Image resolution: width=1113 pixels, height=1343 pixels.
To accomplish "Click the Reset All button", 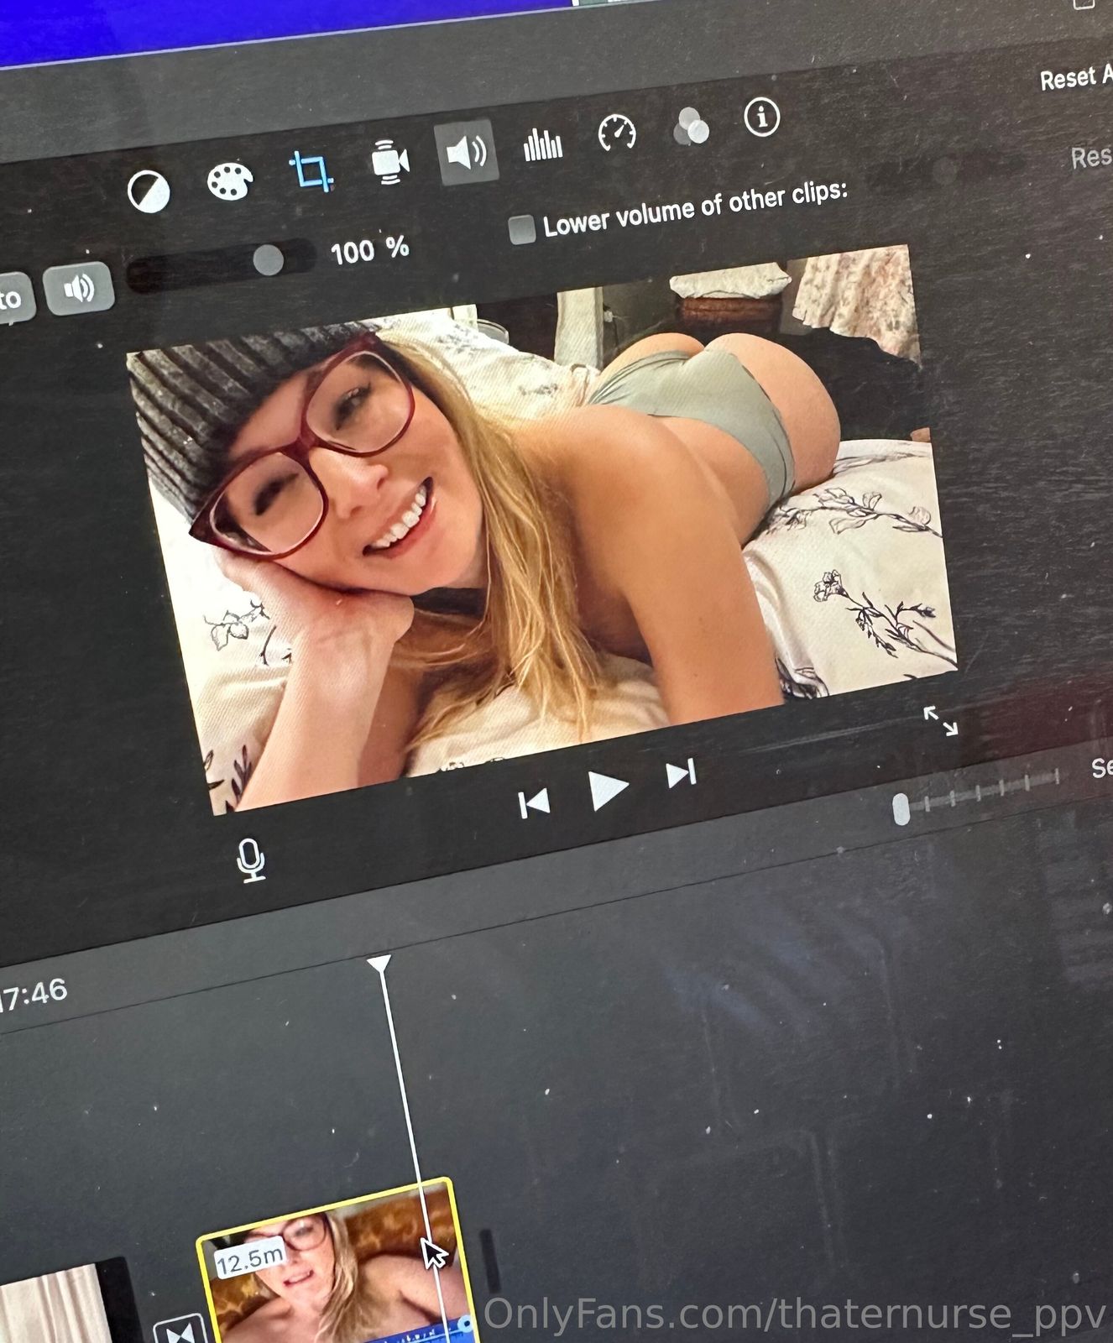I will coord(1075,78).
